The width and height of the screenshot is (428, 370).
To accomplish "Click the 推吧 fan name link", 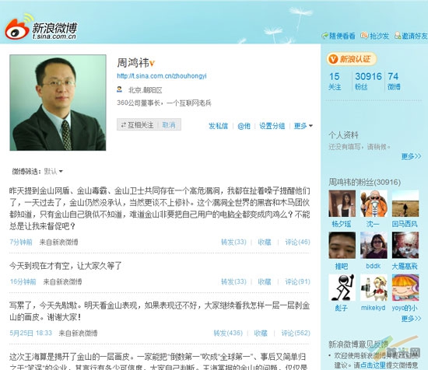I will pos(341,266).
